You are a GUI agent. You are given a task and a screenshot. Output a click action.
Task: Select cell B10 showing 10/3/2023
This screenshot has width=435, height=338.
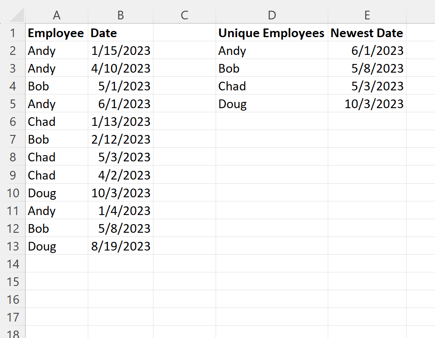[x=120, y=193]
